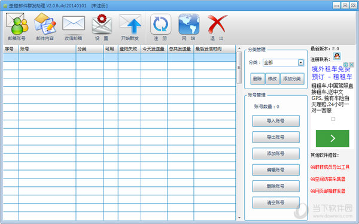Click the table scrollbar down arrow
The height and width of the screenshot is (224, 359).
coord(239,217)
